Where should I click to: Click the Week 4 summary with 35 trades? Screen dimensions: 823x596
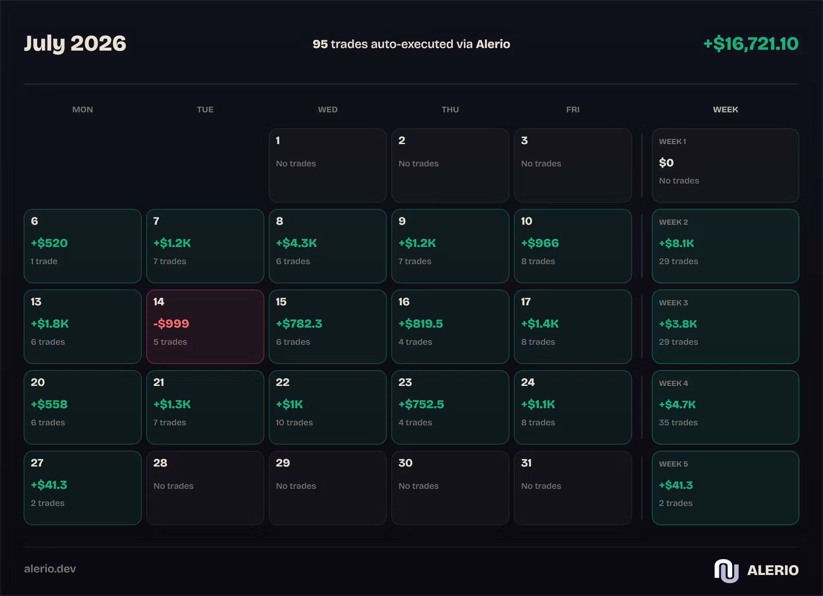725,407
